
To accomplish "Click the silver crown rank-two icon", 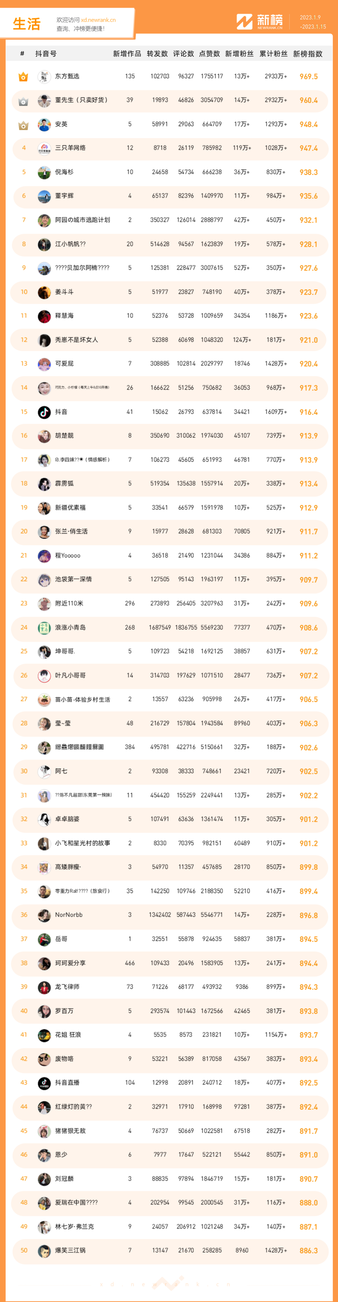I will pyautogui.click(x=23, y=101).
